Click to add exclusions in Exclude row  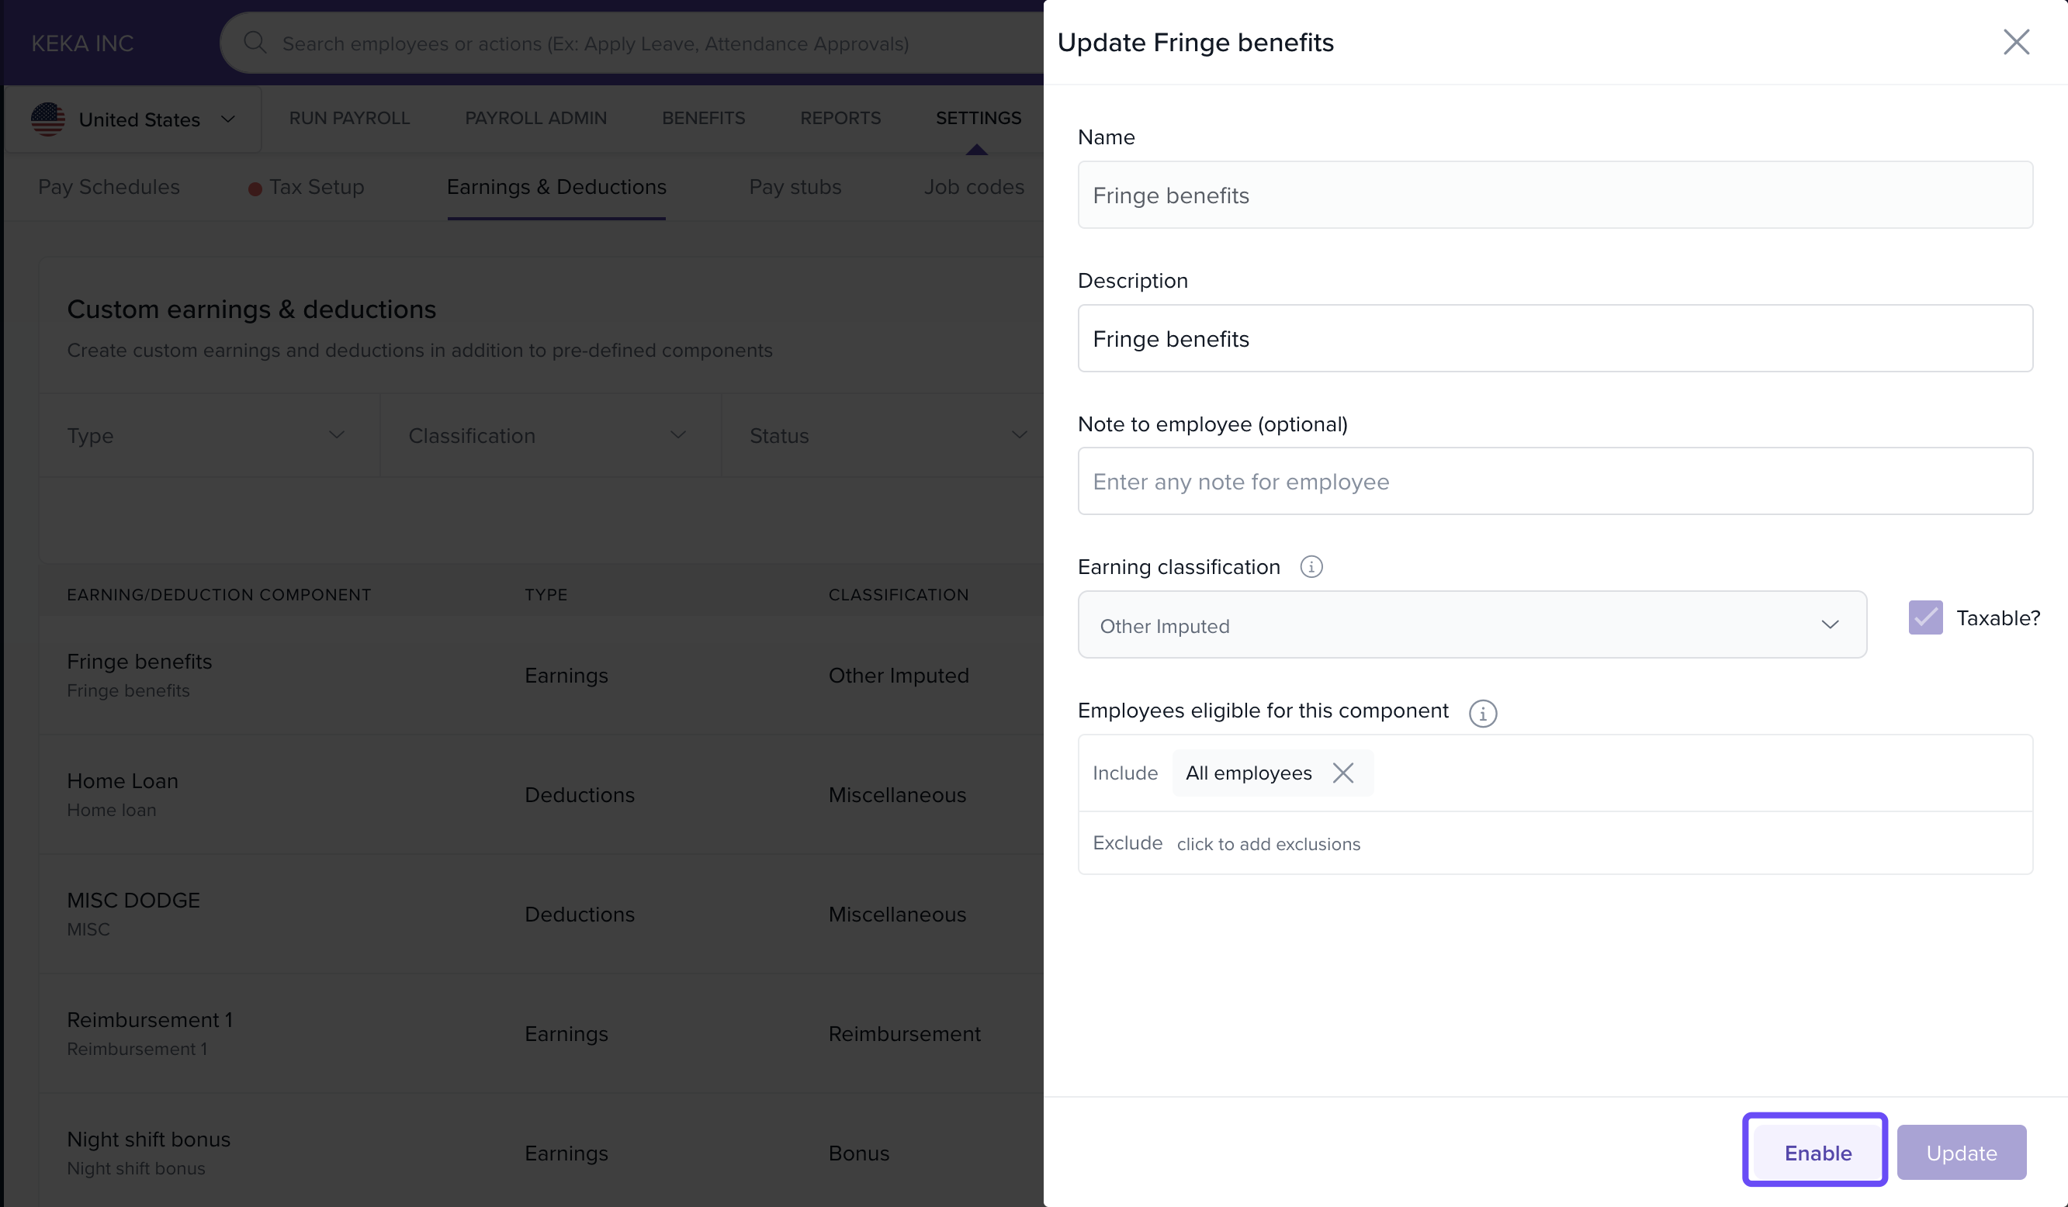[1268, 843]
